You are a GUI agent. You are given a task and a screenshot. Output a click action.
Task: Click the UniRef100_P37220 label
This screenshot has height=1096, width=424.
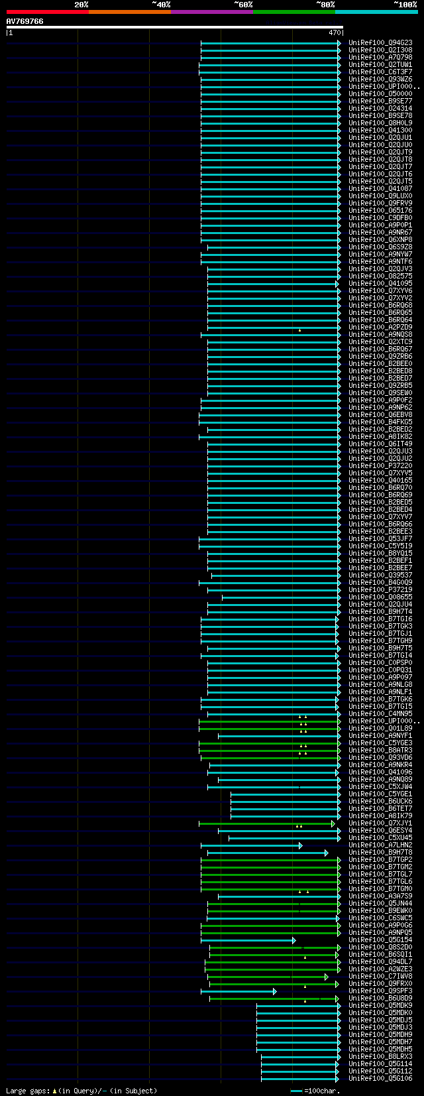380,466
